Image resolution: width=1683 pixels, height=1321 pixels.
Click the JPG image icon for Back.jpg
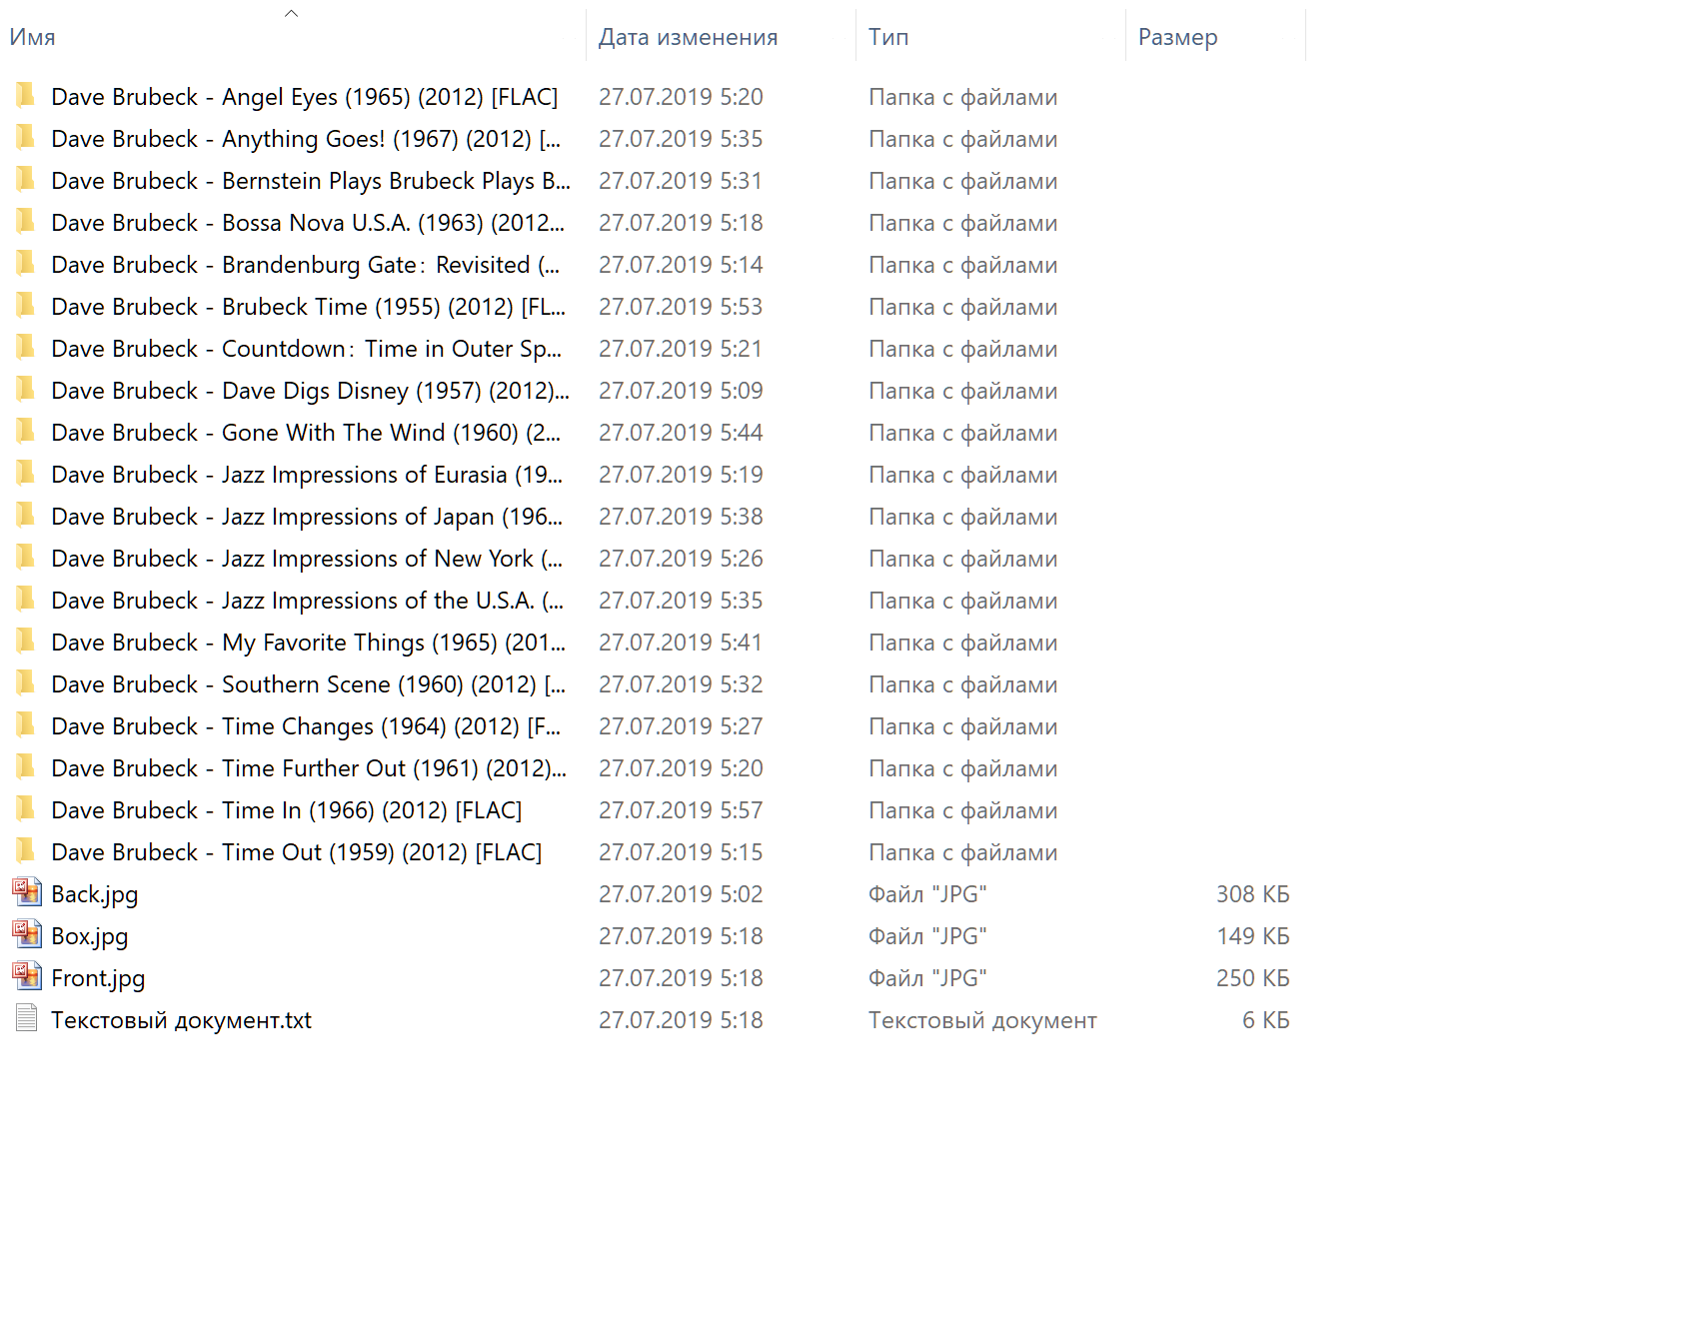27,892
